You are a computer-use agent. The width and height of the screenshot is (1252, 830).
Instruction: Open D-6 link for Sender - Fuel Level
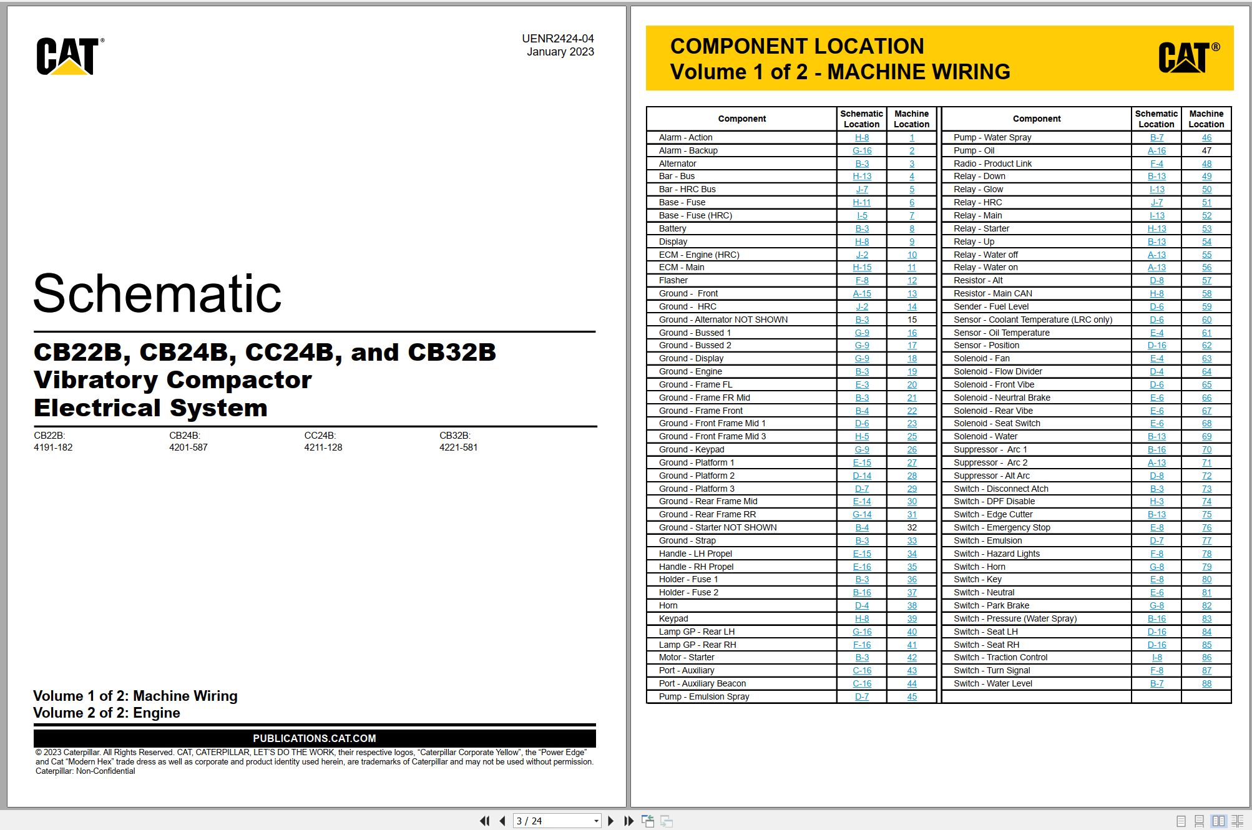(1157, 307)
